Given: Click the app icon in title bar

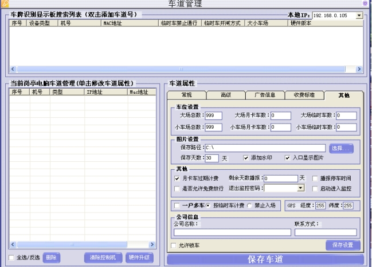Looking at the screenshot, I should 4,3.
